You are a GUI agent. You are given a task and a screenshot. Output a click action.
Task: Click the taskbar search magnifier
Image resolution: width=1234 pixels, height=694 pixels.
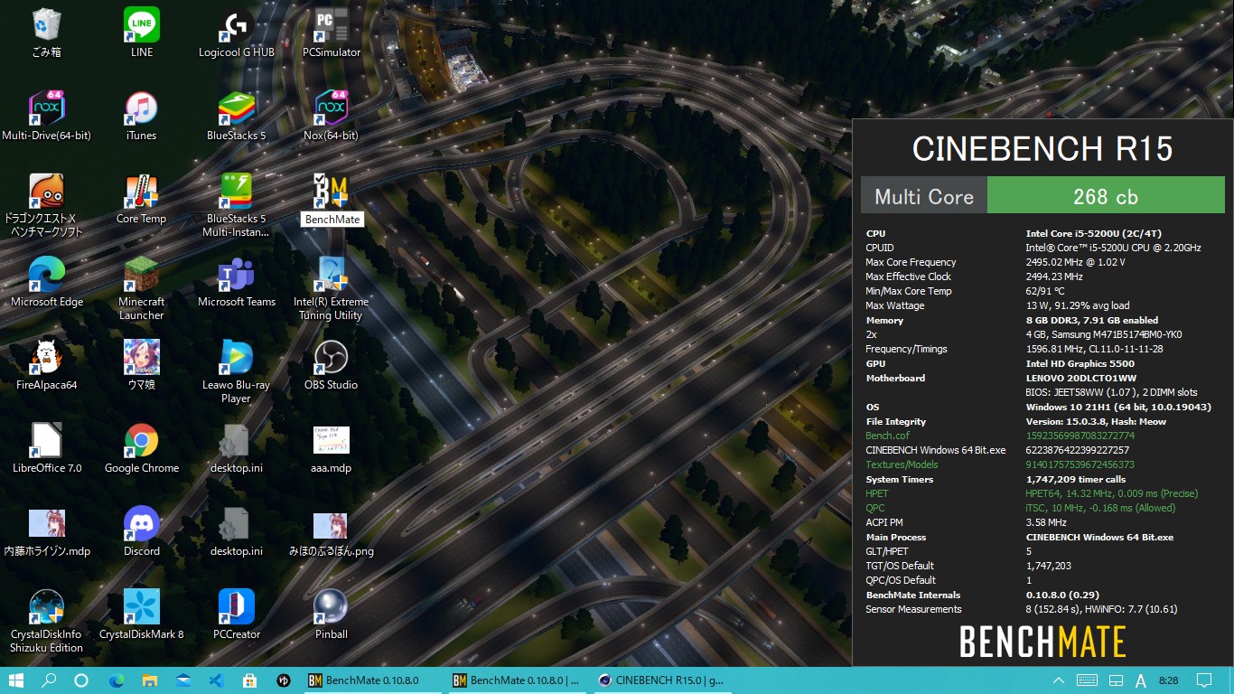pyautogui.click(x=49, y=680)
